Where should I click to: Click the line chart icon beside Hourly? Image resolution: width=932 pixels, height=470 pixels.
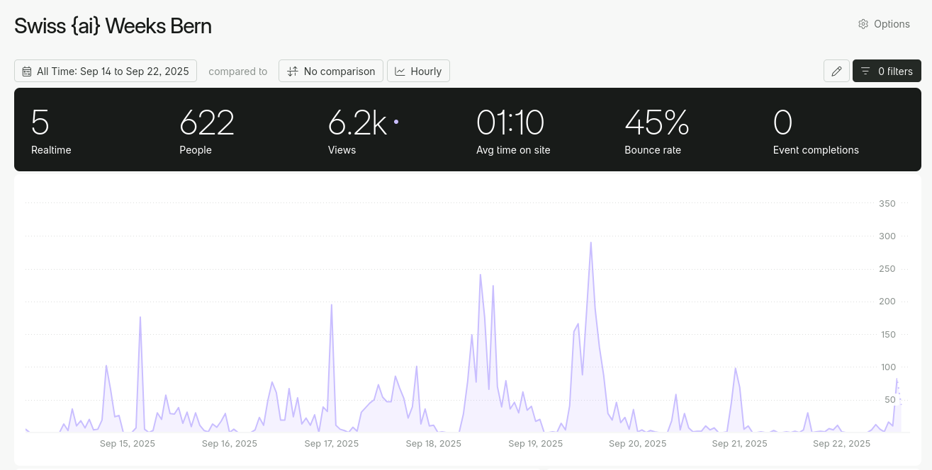pyautogui.click(x=400, y=71)
